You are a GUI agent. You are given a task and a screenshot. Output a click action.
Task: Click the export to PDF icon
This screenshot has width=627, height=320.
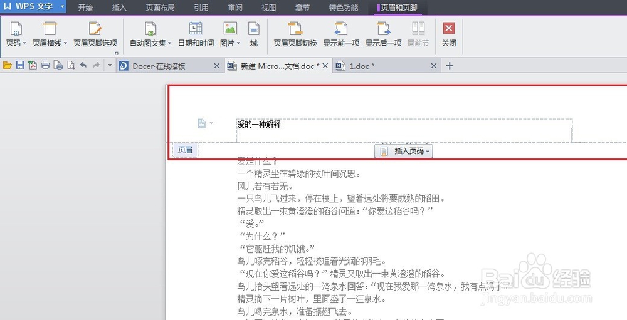coord(33,65)
